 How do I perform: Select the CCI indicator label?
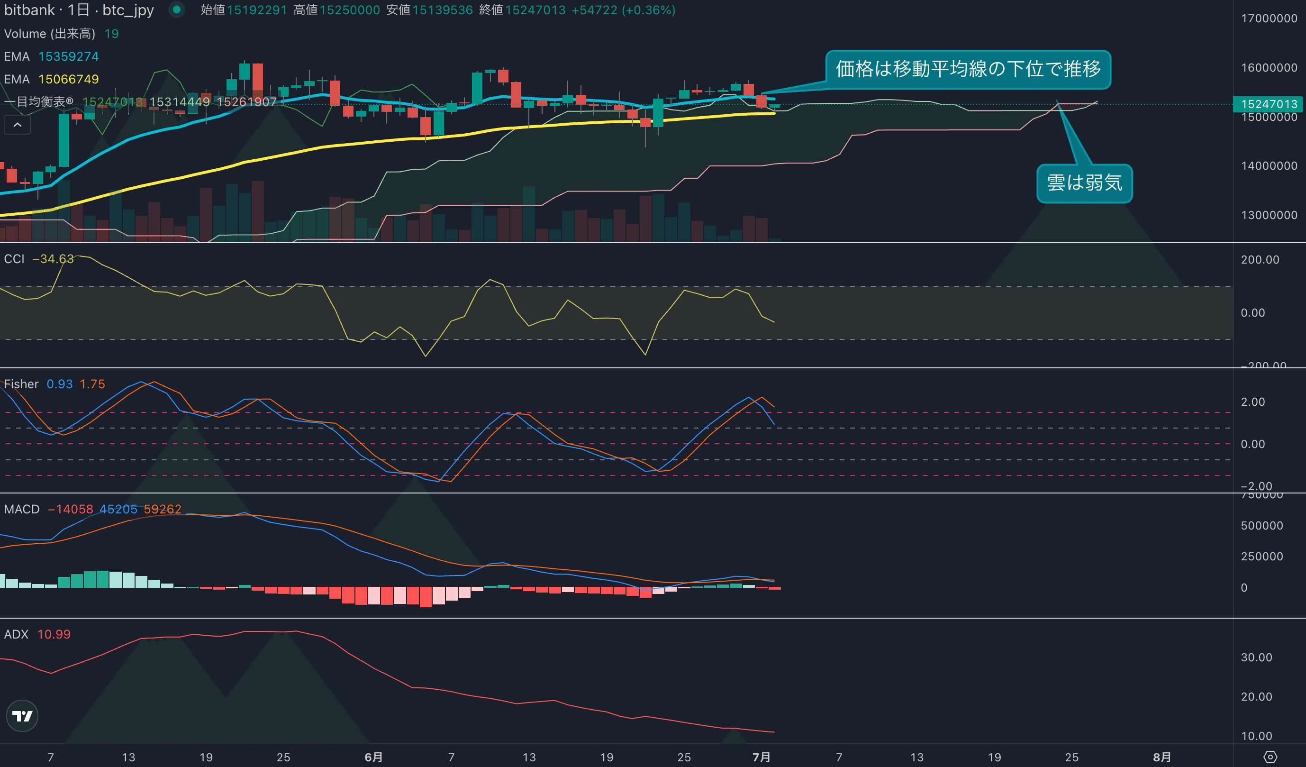coord(15,259)
